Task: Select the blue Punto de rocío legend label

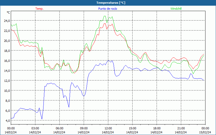Action: click(x=107, y=9)
